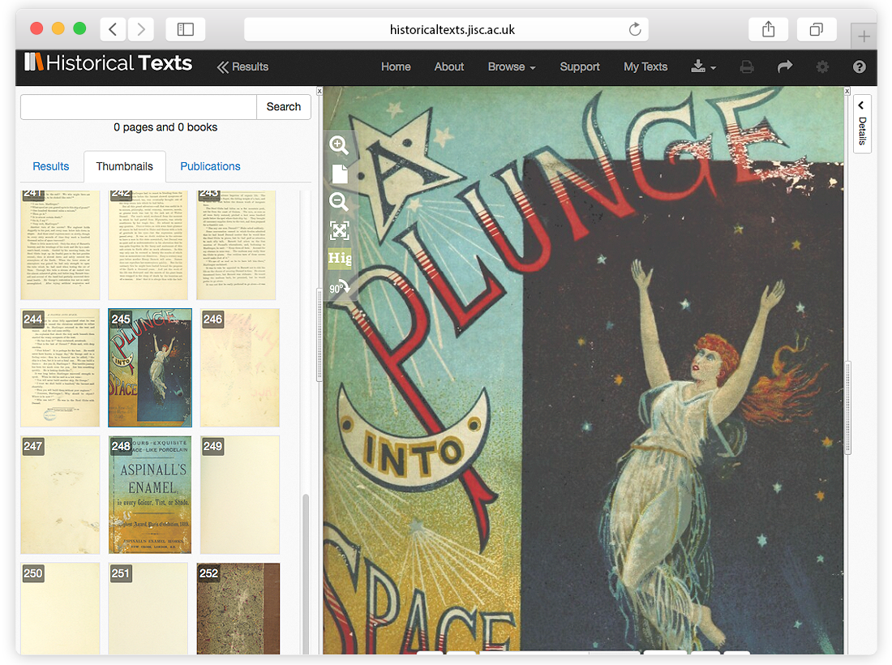Close the page viewer panel
The height and width of the screenshot is (665, 892).
pyautogui.click(x=847, y=91)
